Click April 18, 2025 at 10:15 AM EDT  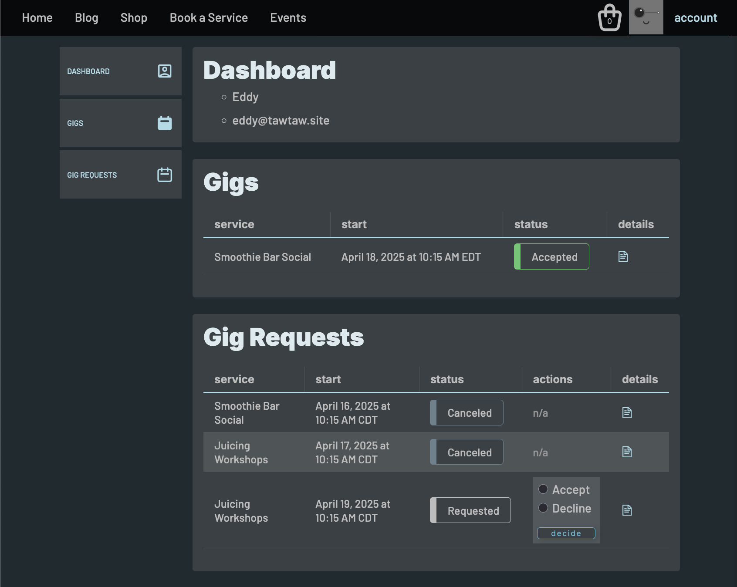coord(411,257)
